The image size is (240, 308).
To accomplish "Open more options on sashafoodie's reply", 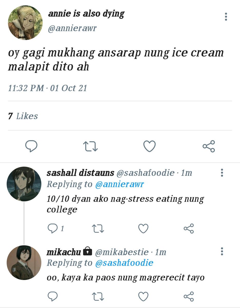I will 222,173.
